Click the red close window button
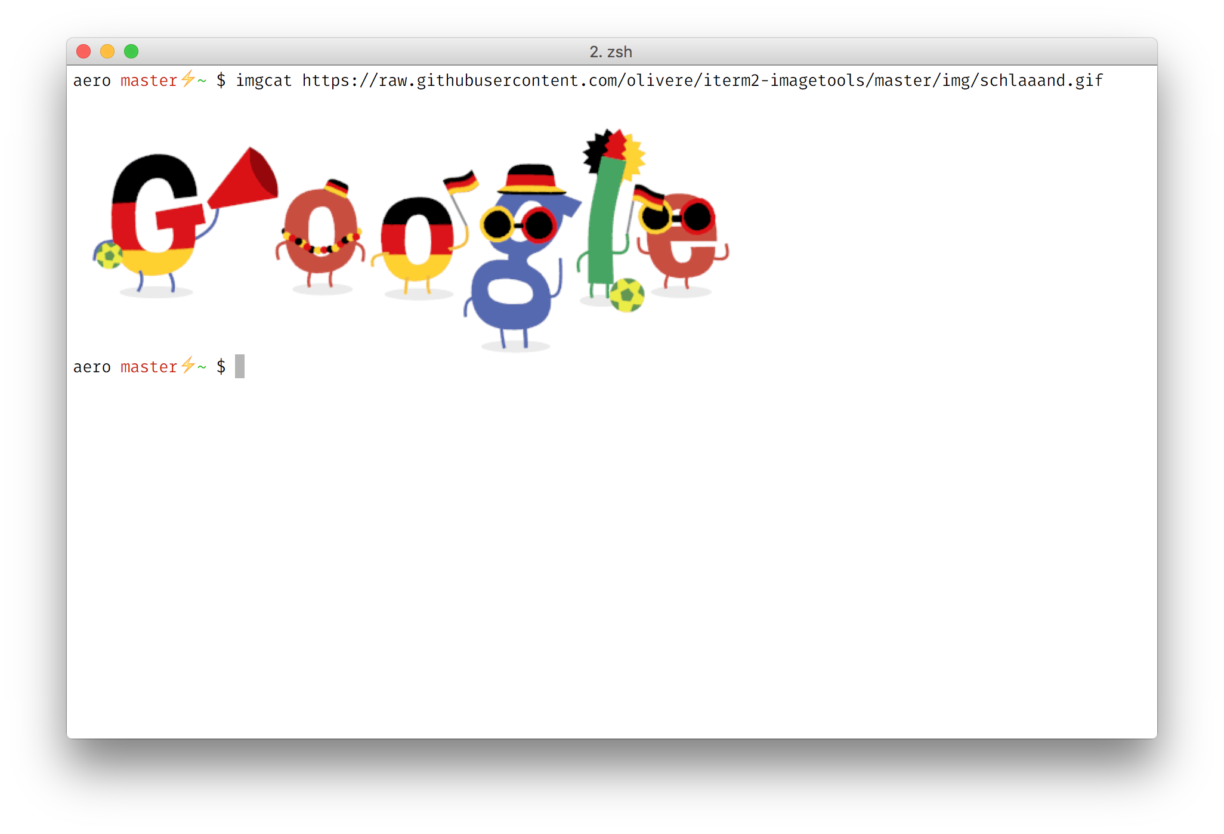The height and width of the screenshot is (834, 1224). click(x=84, y=51)
